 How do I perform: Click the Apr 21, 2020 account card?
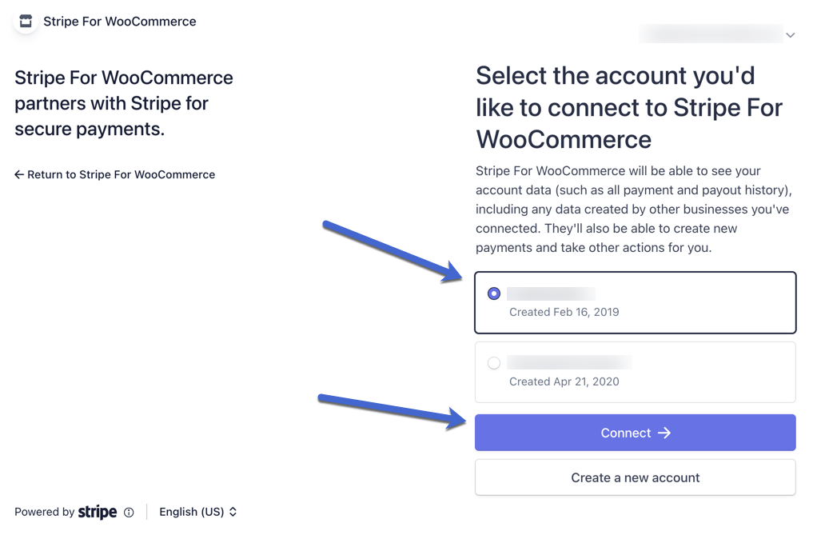pyautogui.click(x=635, y=373)
